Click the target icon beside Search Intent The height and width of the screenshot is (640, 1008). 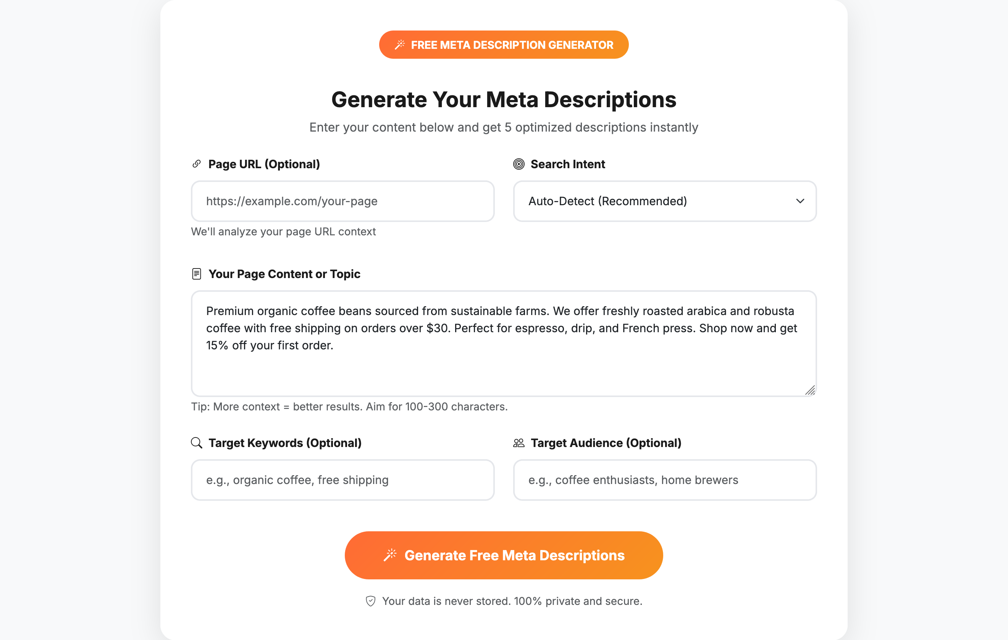[x=519, y=164]
